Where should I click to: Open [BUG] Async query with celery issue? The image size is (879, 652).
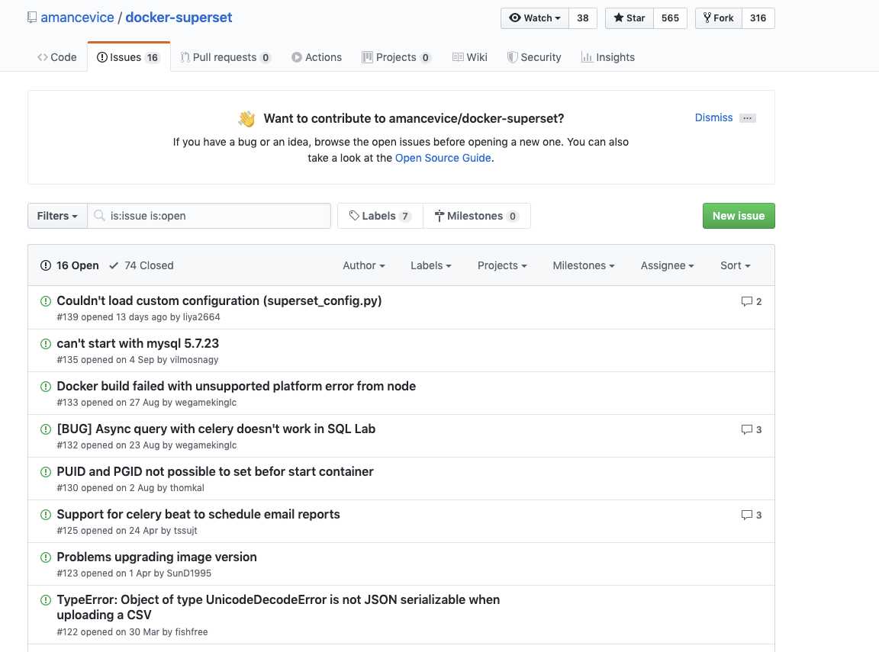coord(216,429)
